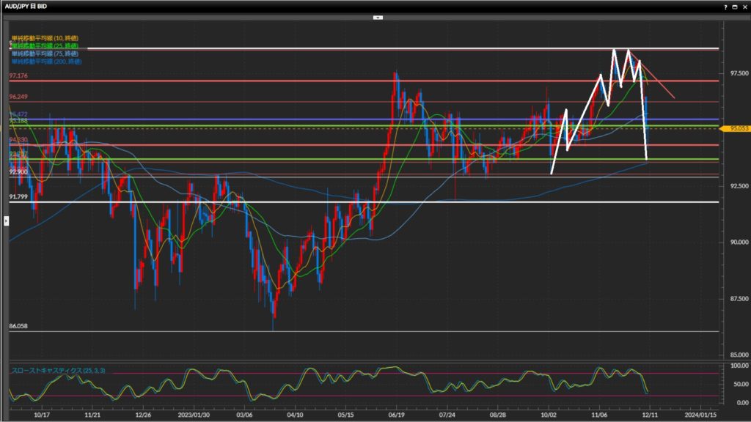Click the 90.000 price axis label
The height and width of the screenshot is (422, 751).
click(734, 243)
